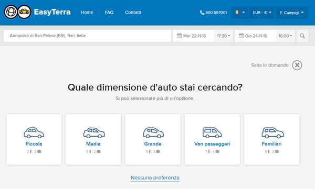
Task: Go to the Contatti page
Action: coord(133,13)
